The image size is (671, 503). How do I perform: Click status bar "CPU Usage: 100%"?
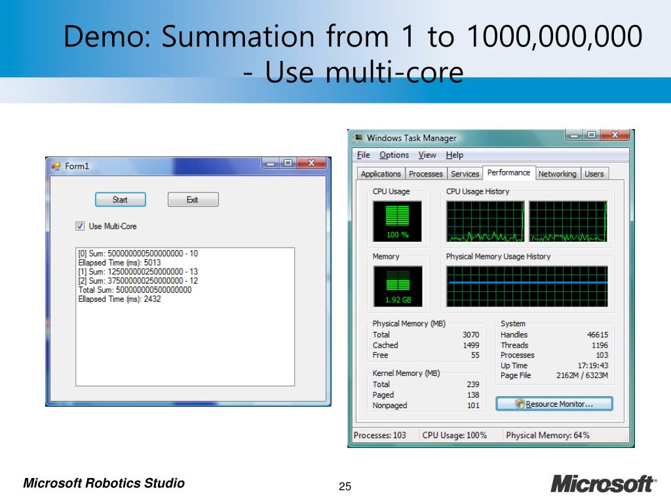click(455, 436)
